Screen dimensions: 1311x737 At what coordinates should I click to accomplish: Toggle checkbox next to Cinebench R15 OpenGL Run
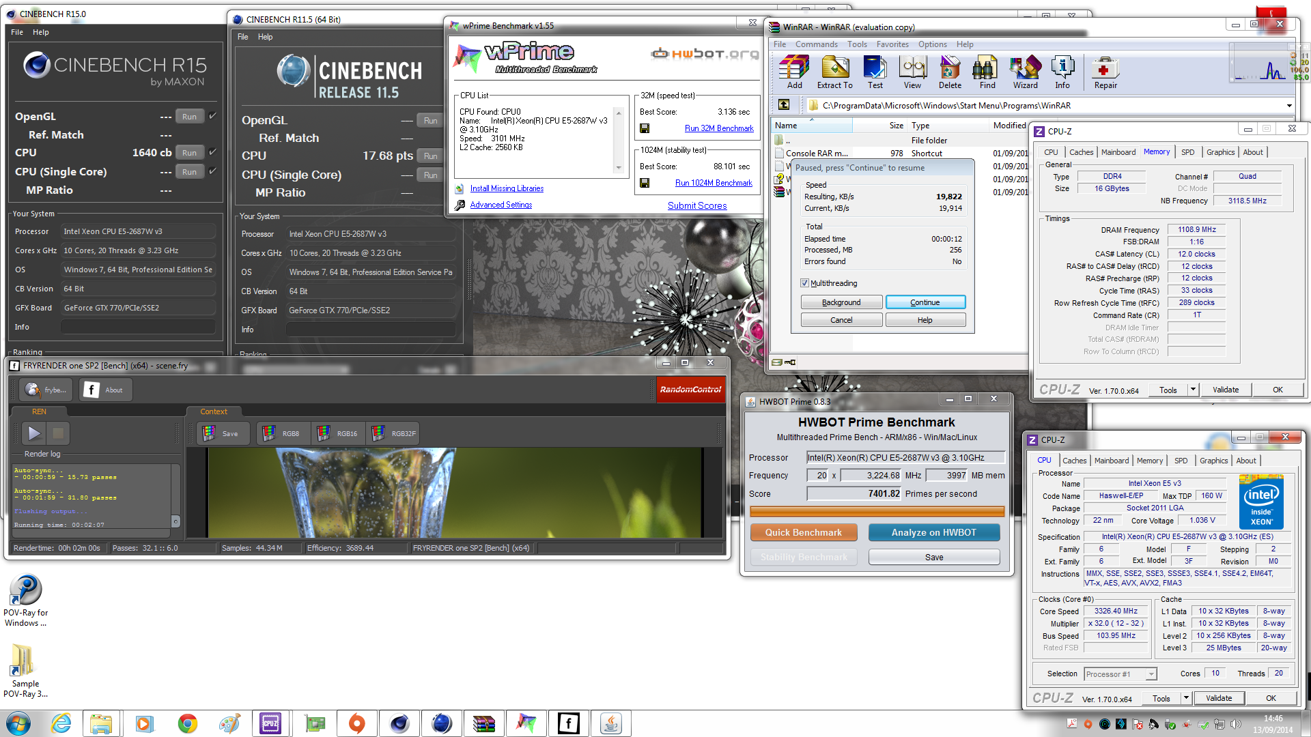coord(212,116)
